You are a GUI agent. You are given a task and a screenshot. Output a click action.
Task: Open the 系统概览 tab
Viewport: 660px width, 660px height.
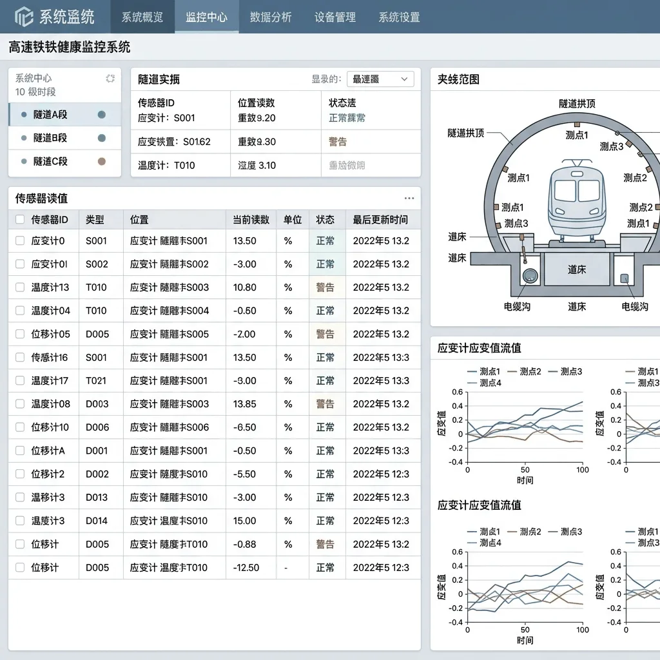(x=142, y=17)
